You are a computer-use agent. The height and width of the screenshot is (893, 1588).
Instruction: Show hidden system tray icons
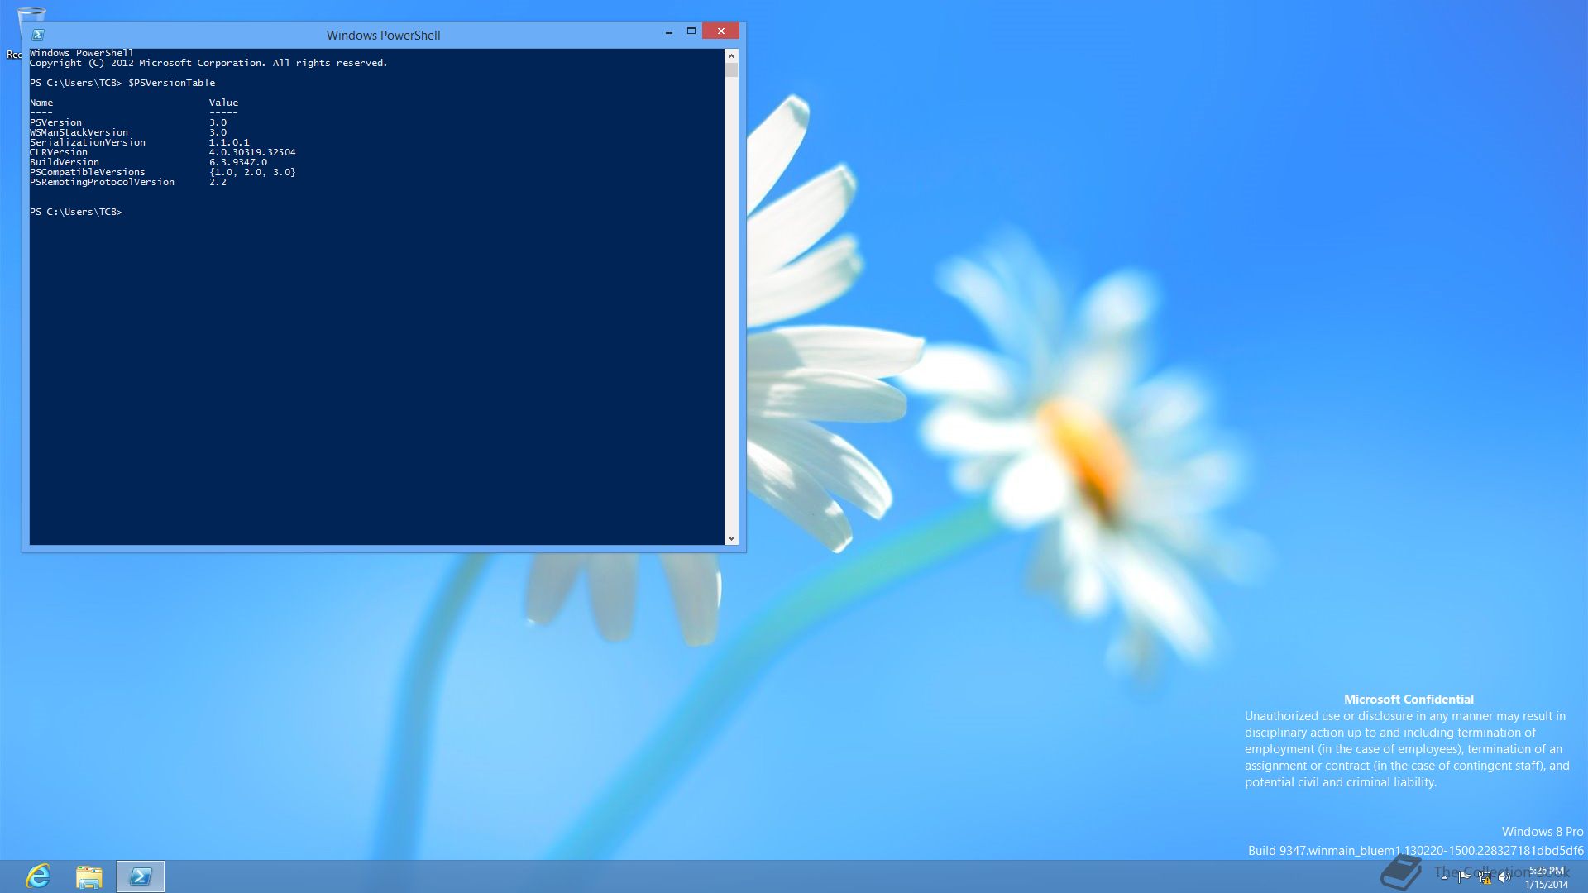[1444, 877]
